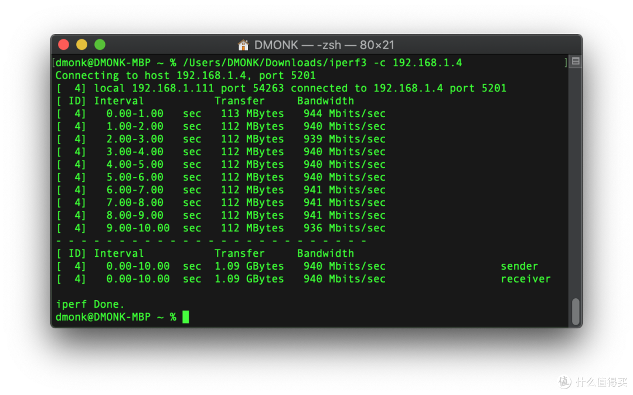Click the 7.00-8.00 interval row
This screenshot has height=395, width=633.
[221, 203]
